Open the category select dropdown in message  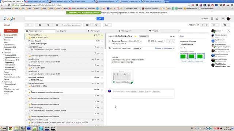137,48
